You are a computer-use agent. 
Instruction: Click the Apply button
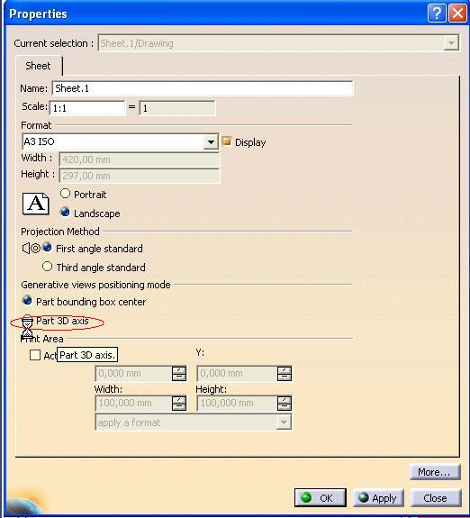378,498
